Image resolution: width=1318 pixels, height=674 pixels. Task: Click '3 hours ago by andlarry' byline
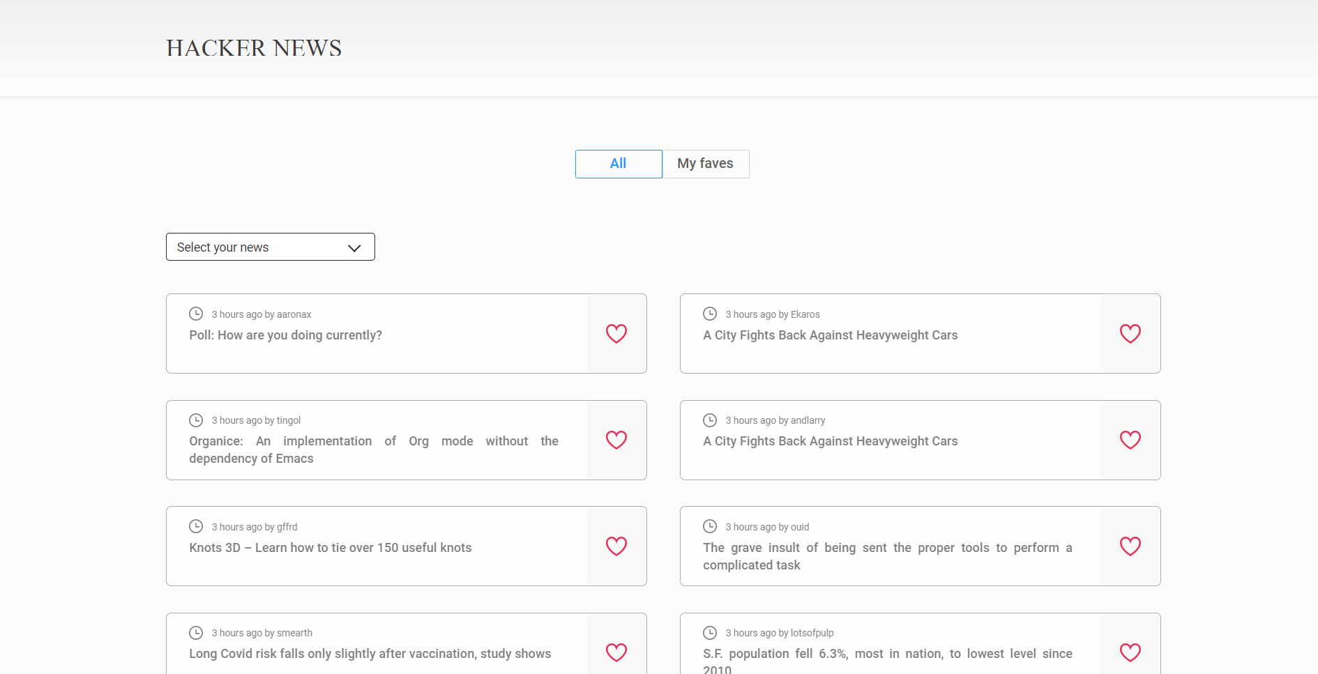click(775, 420)
